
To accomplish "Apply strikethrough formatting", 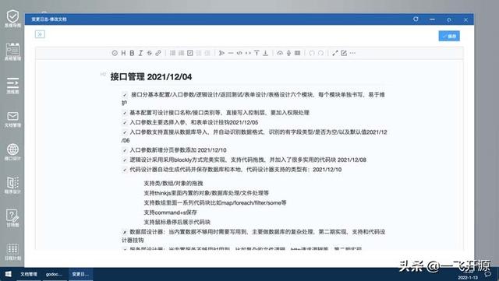I will click(x=149, y=53).
